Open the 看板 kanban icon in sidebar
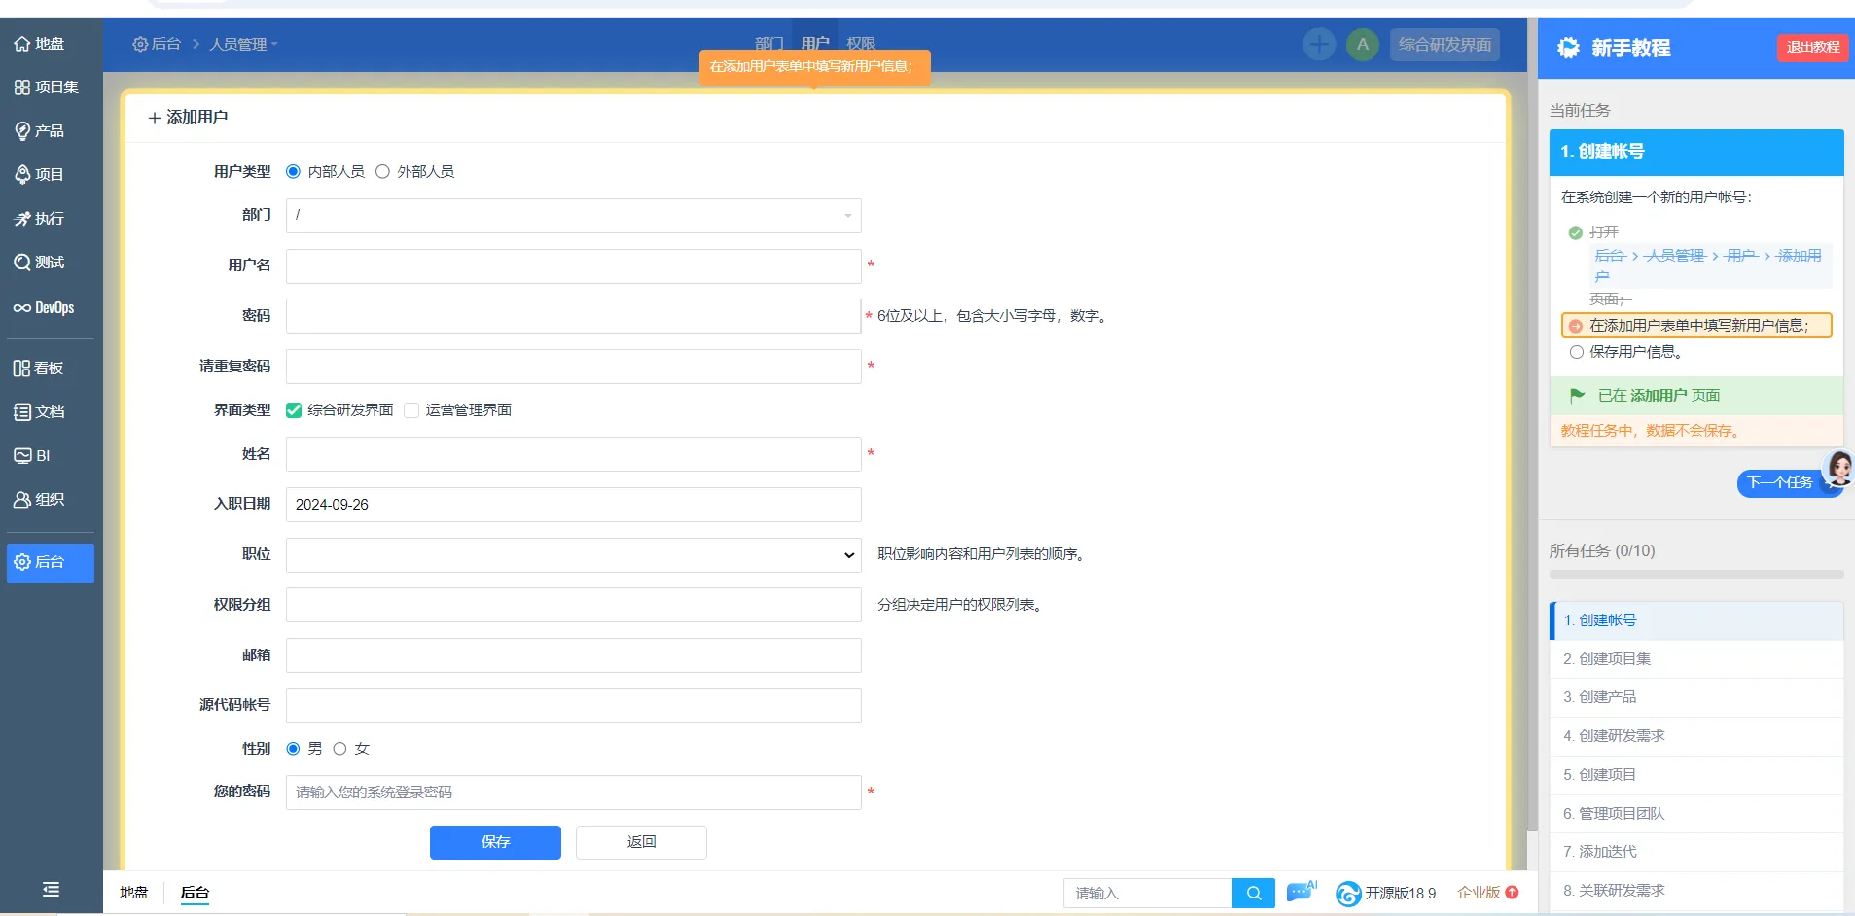The height and width of the screenshot is (916, 1855). [22, 369]
